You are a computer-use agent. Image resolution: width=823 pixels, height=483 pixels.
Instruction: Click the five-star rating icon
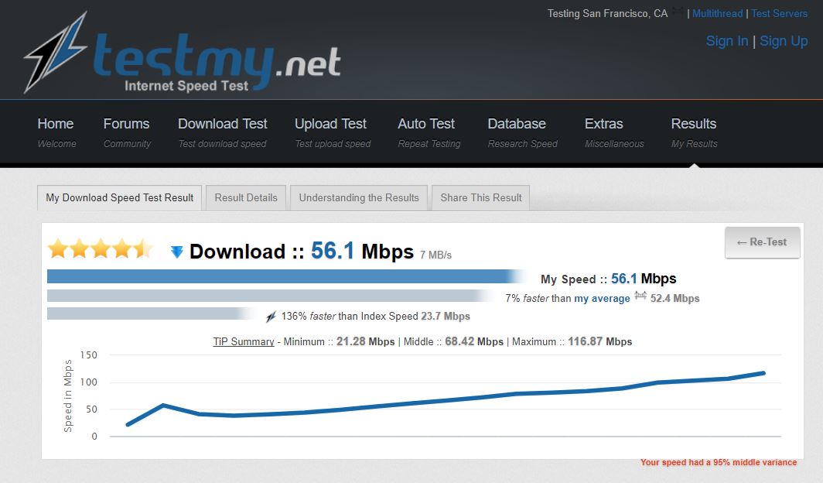[101, 248]
